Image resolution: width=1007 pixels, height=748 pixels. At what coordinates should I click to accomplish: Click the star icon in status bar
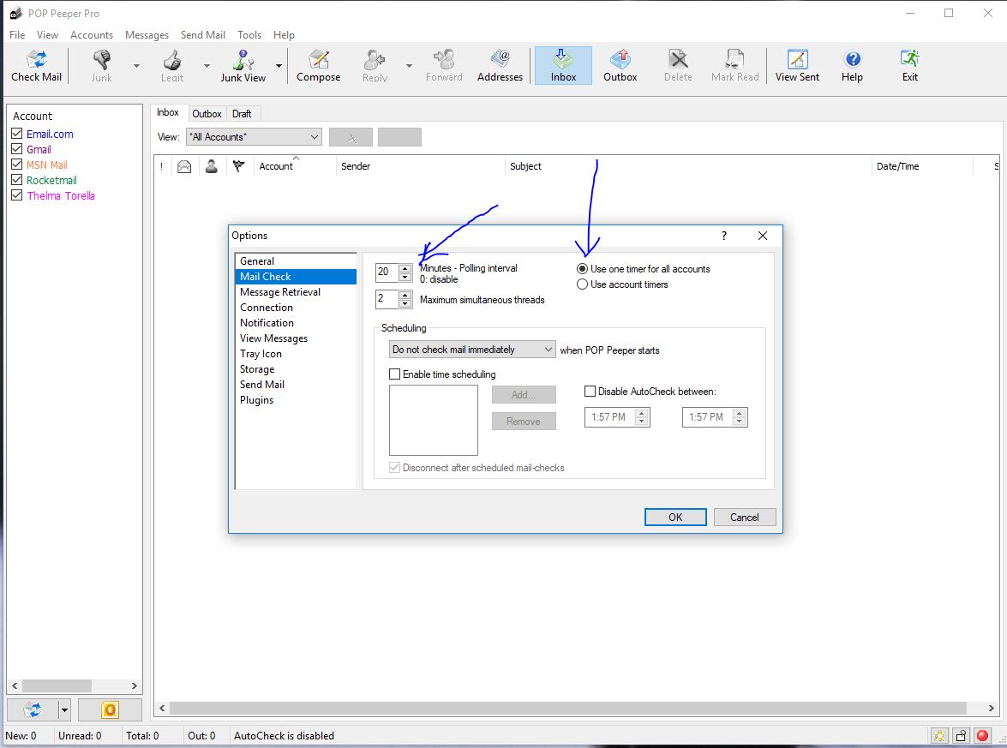pyautogui.click(x=939, y=736)
